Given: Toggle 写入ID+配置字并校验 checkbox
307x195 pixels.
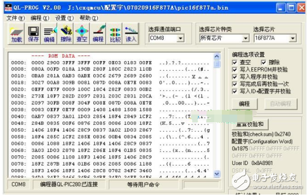Looking at the screenshot, I should pos(235,91).
